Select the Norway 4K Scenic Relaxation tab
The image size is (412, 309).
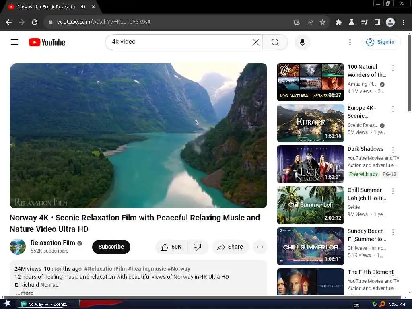[x=47, y=7]
